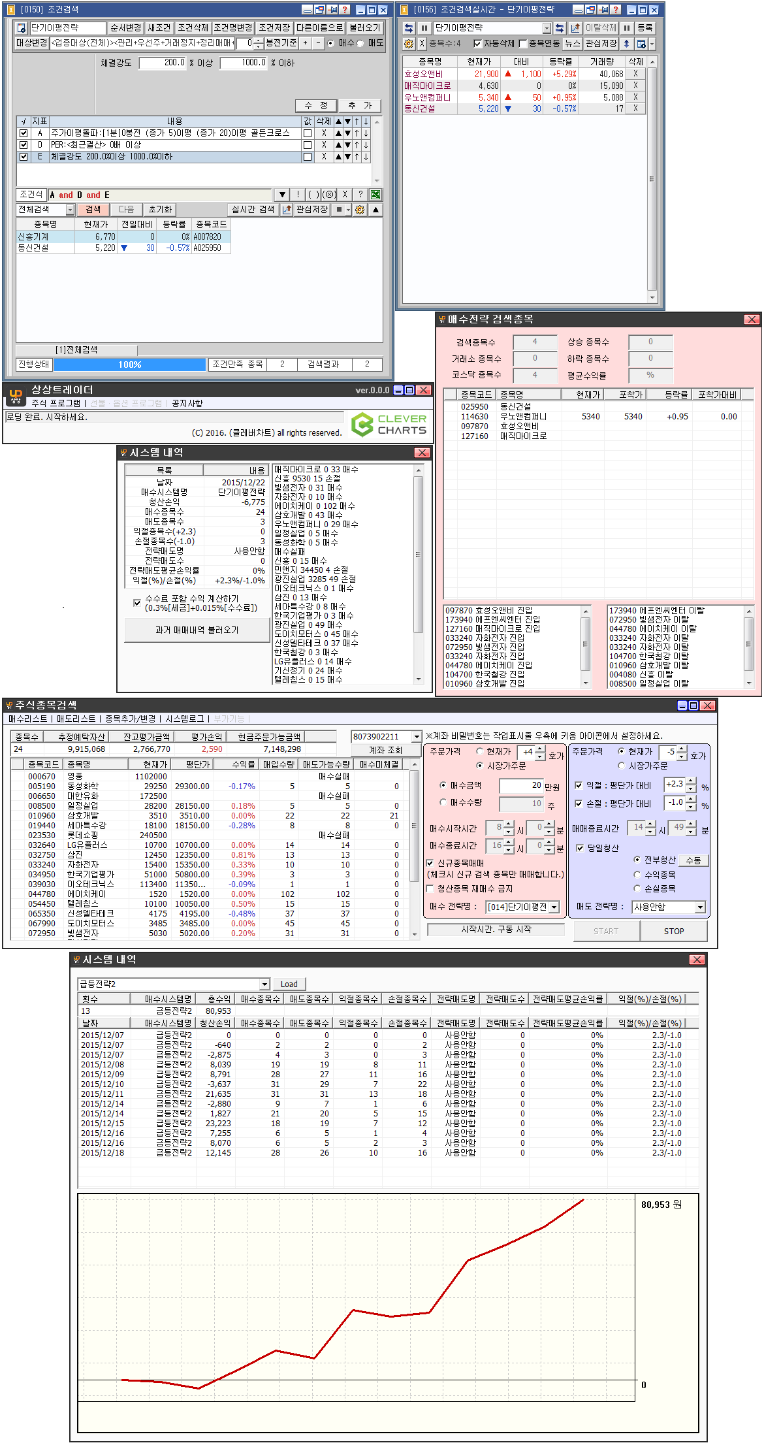Viewport: 764px width, 1445px height.
Task: Select the 매도 radio button in condition search
Action: [360, 44]
